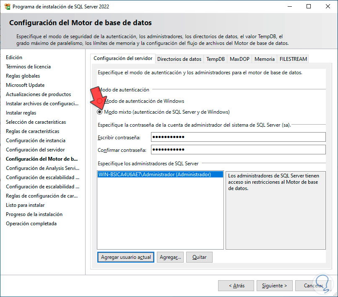
Task: Click Términos de licencia step
Action: click(28, 67)
